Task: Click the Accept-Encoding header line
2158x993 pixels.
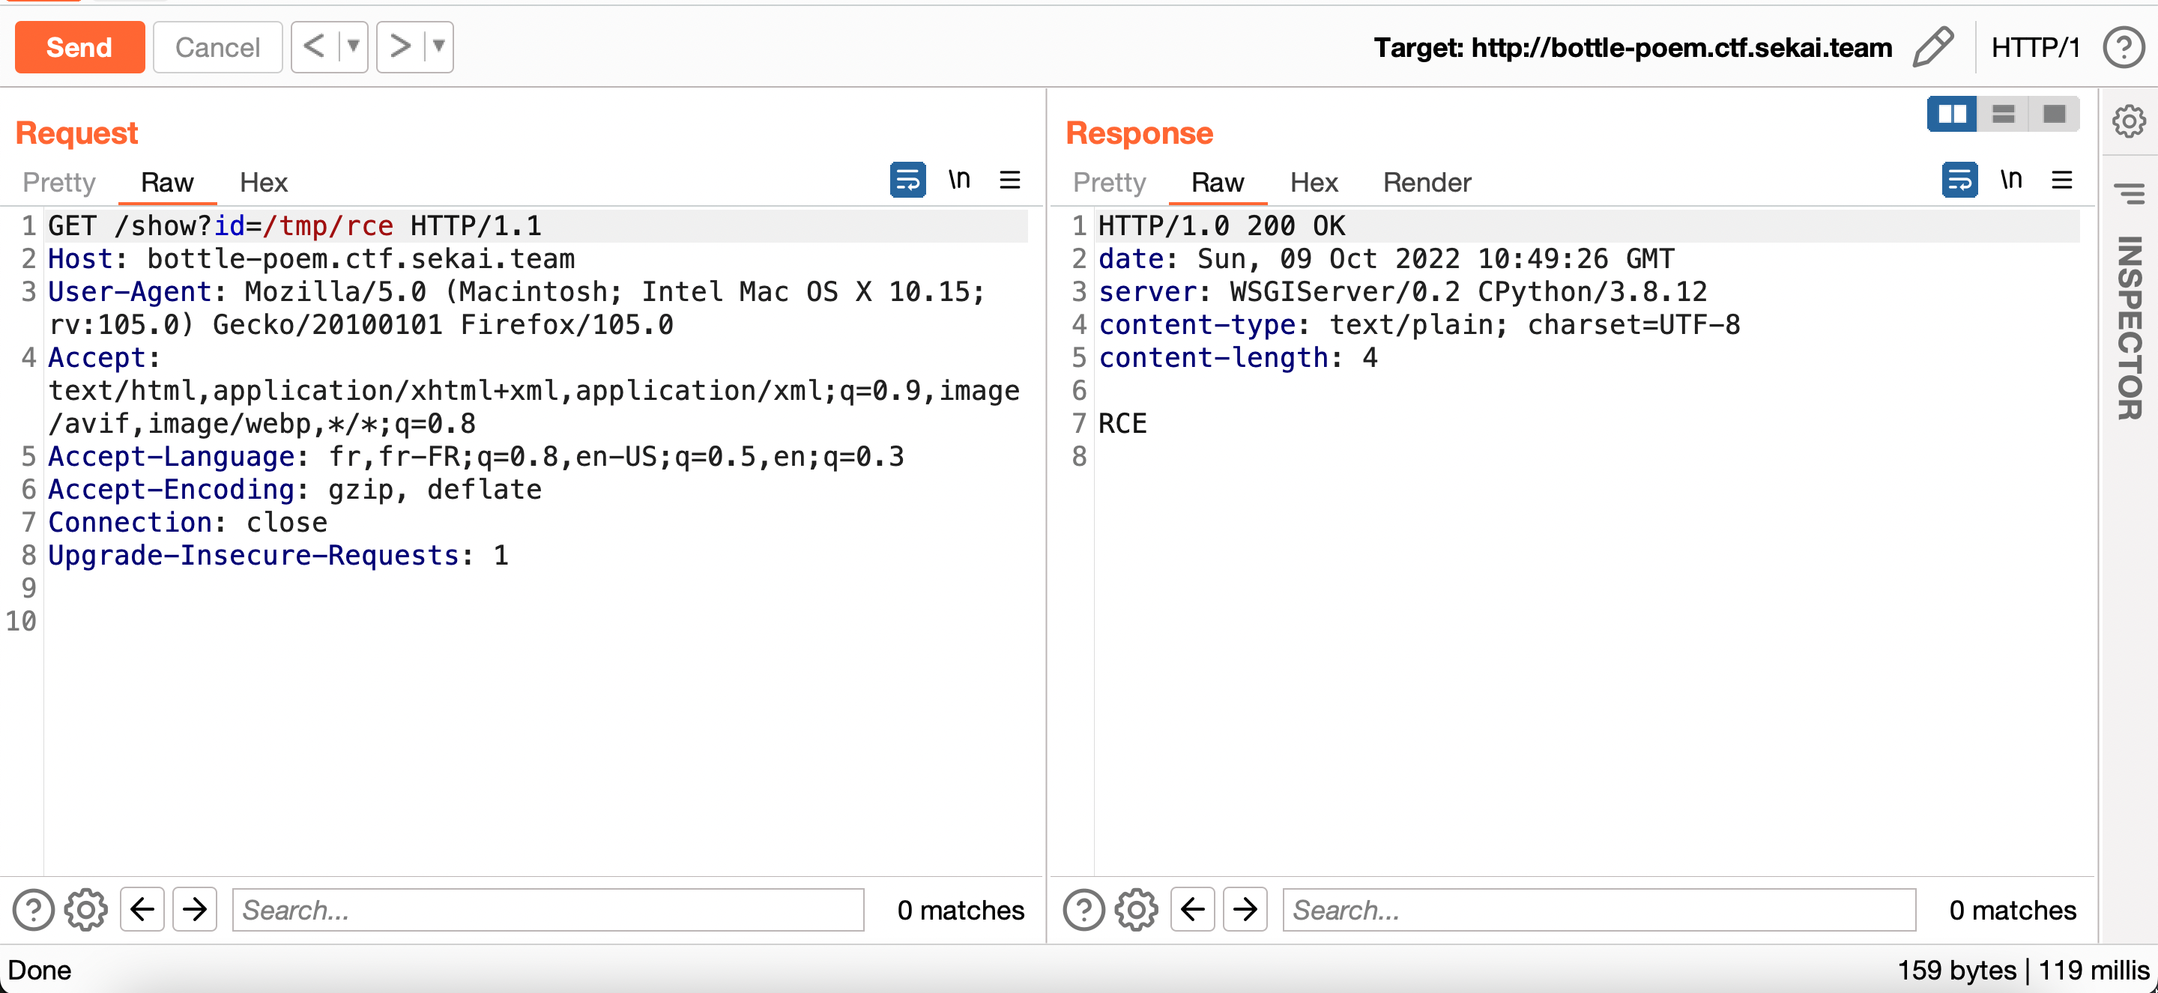Action: [295, 489]
